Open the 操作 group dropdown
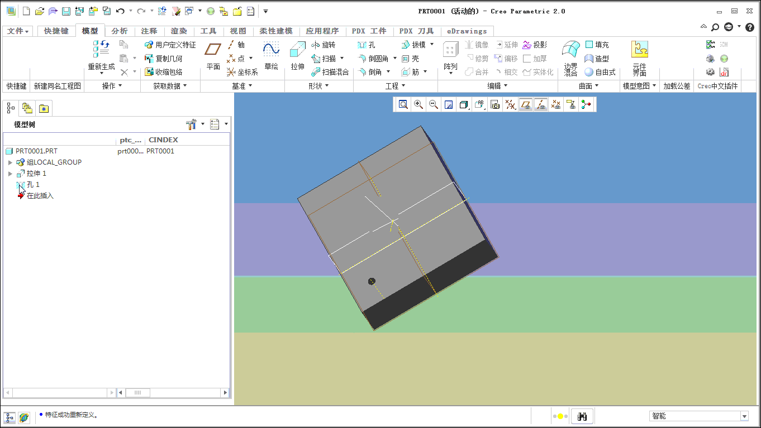Screen dimensions: 761x428 point(112,86)
